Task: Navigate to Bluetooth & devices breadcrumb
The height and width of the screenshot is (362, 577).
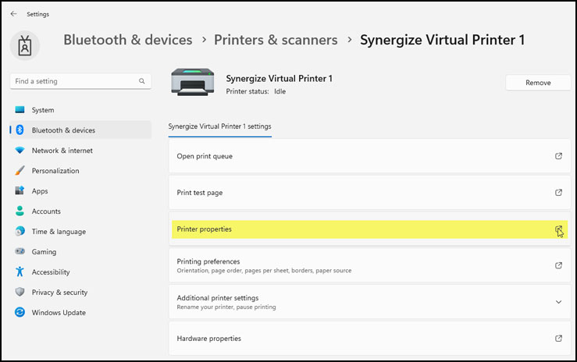Action: (127, 40)
